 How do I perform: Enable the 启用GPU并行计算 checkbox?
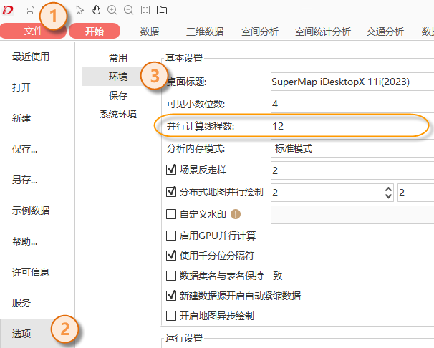point(171,235)
